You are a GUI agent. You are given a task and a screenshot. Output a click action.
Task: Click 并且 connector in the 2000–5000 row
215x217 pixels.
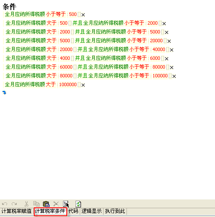pyautogui.click(x=80, y=32)
